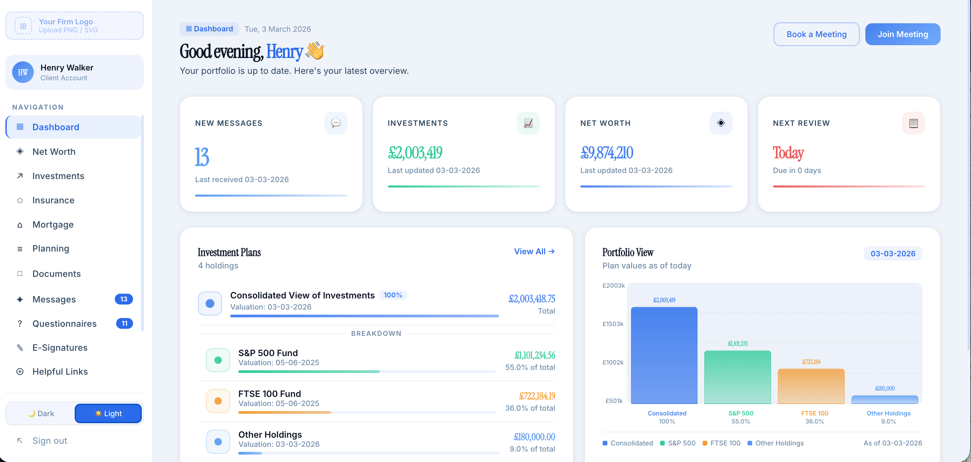
Task: Click the FTSE 100 Fund progress bar
Action: pyautogui.click(x=367, y=412)
